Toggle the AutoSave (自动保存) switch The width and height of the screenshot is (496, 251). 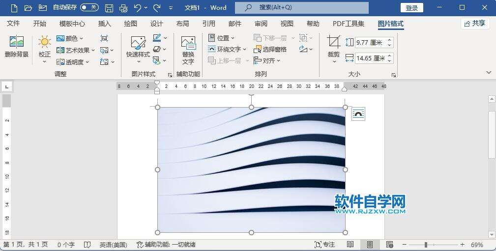click(x=89, y=7)
